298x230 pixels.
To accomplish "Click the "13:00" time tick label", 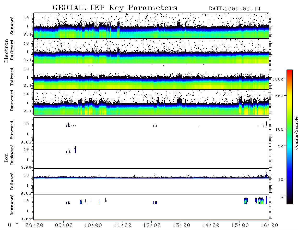I will (181, 225).
